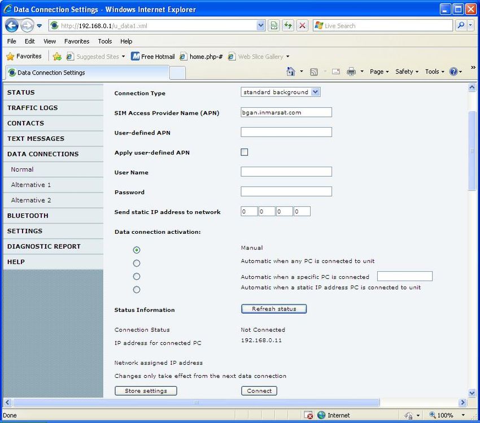The width and height of the screenshot is (480, 423).
Task: Click the vertical scrollbar thumb
Action: [x=472, y=151]
